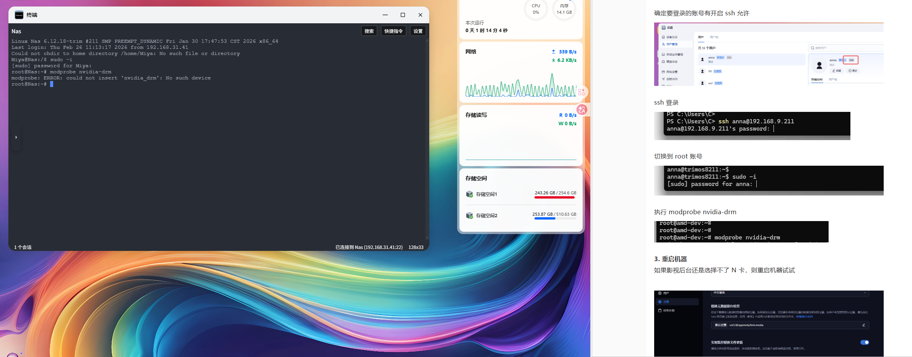Click the '已连接到 Nas (192.168.31.41:22)' status text

point(369,247)
